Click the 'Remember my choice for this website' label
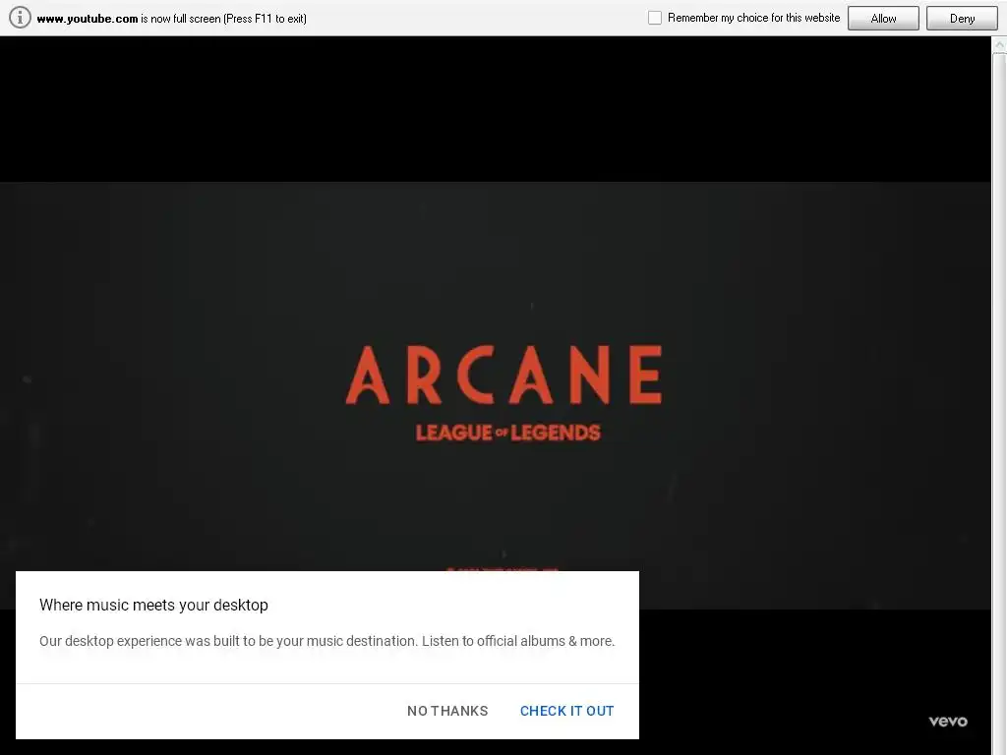 753,18
